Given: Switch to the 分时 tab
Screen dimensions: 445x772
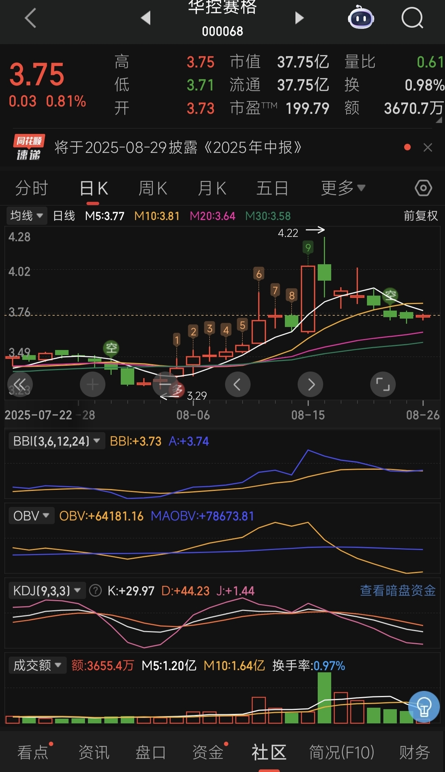Looking at the screenshot, I should [32, 188].
